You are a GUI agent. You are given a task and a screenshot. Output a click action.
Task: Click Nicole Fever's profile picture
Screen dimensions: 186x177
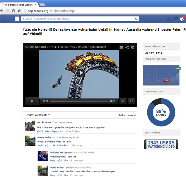[x=30, y=126]
